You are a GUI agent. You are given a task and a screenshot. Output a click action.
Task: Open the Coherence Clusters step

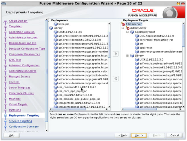pos(21,93)
